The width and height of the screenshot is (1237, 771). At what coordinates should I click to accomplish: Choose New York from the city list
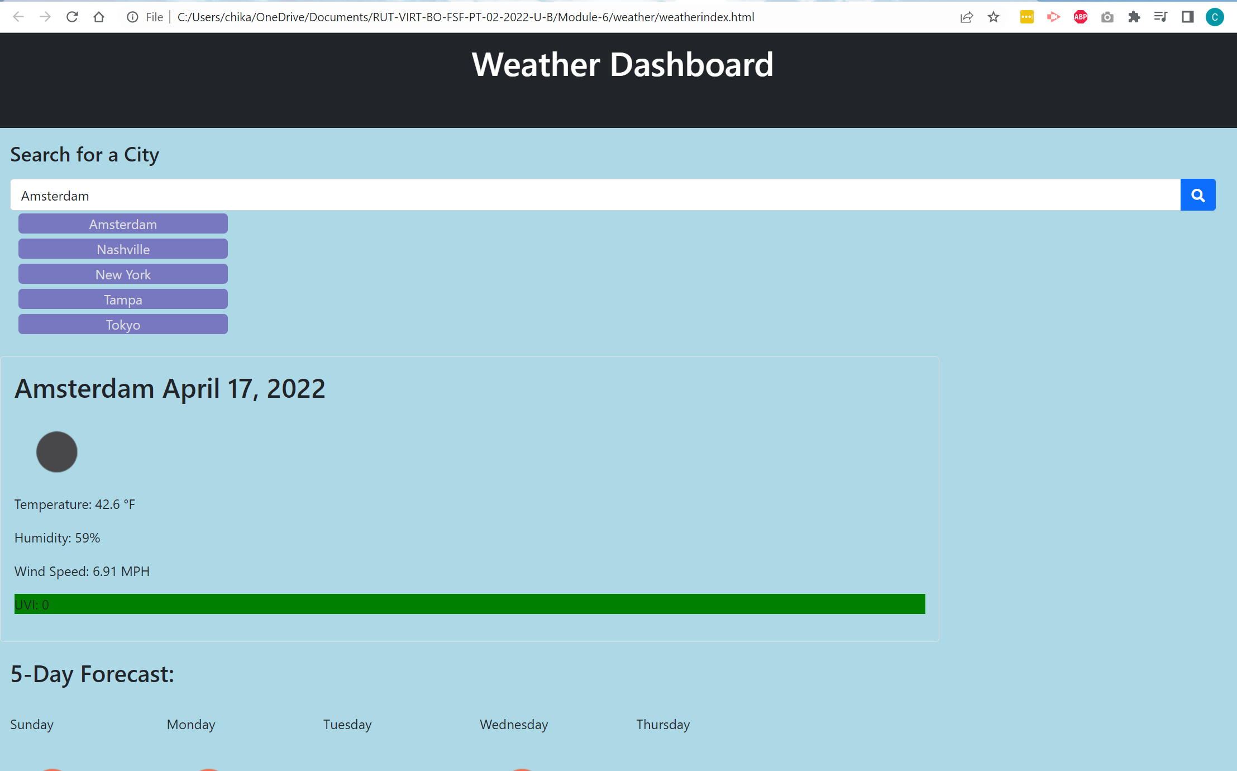click(123, 274)
